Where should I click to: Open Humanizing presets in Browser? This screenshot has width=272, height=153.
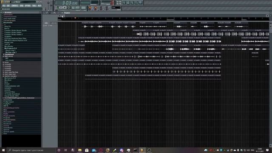pos(11,108)
